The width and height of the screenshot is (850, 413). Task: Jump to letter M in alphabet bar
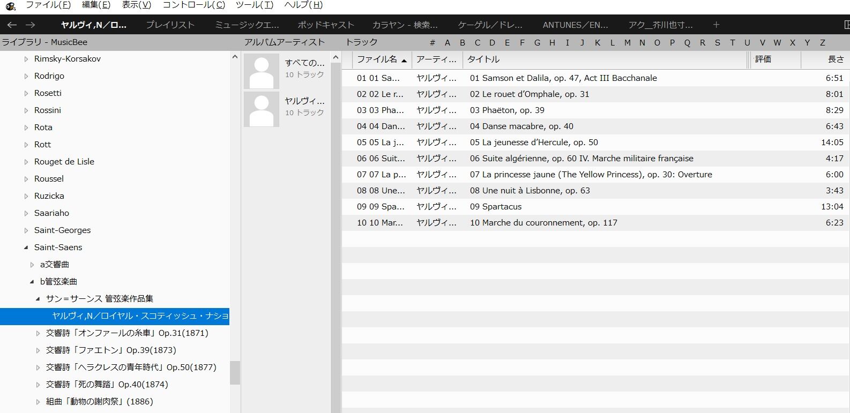[627, 43]
